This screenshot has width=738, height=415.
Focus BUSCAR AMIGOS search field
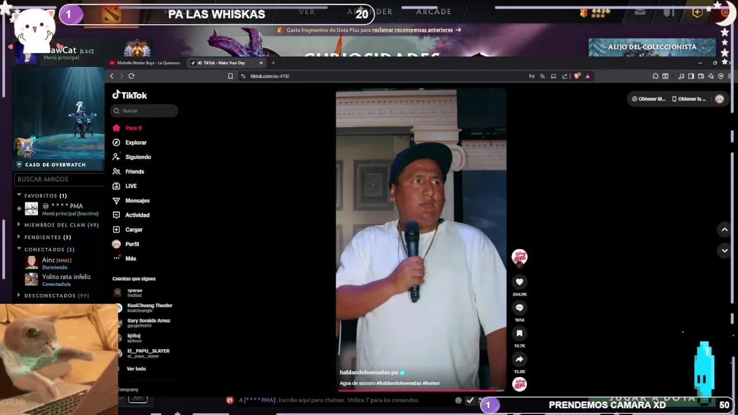(x=59, y=179)
